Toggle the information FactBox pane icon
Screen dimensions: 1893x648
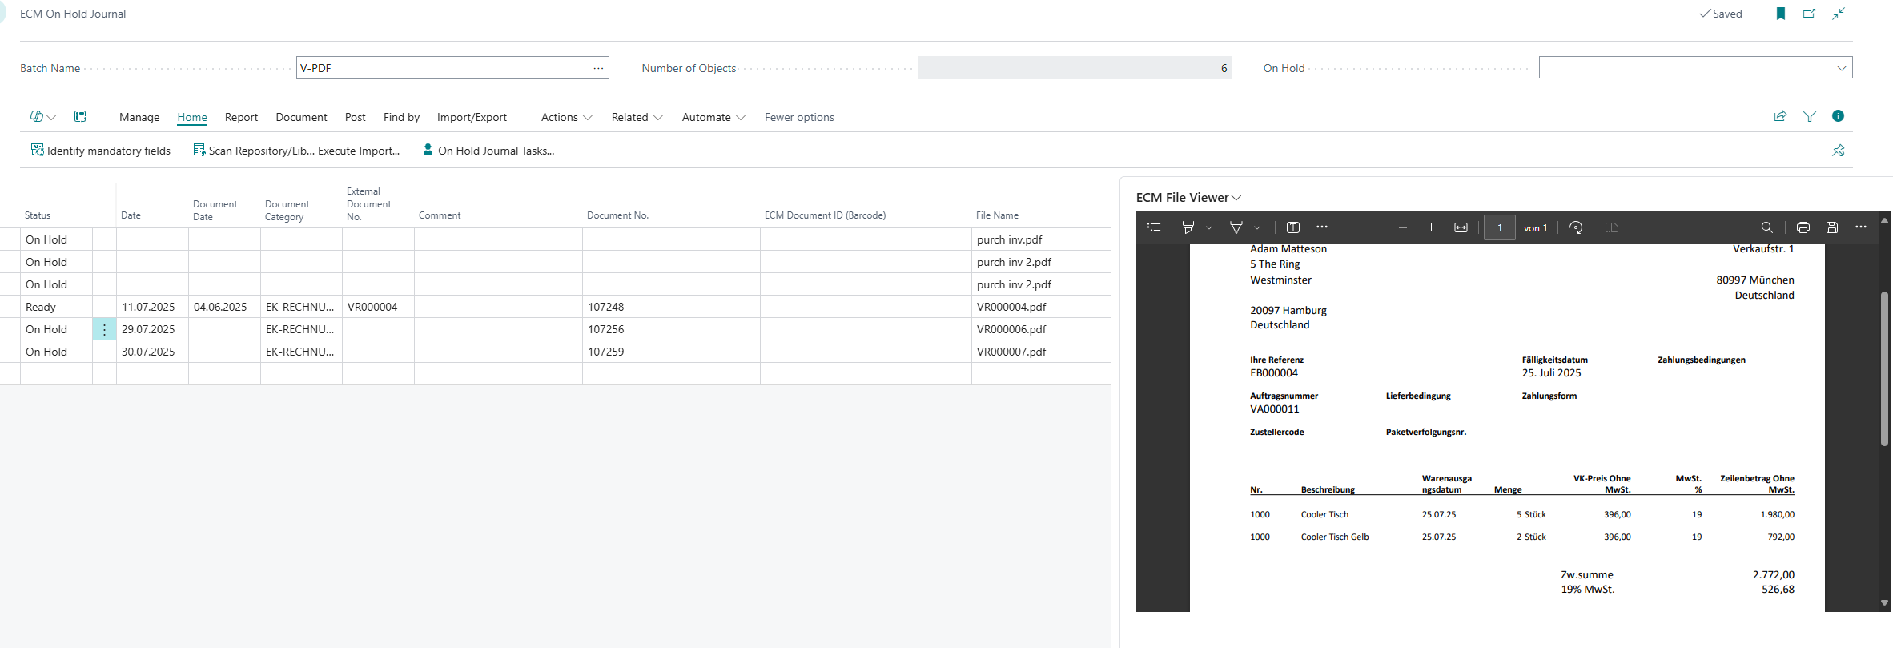[x=1838, y=116]
